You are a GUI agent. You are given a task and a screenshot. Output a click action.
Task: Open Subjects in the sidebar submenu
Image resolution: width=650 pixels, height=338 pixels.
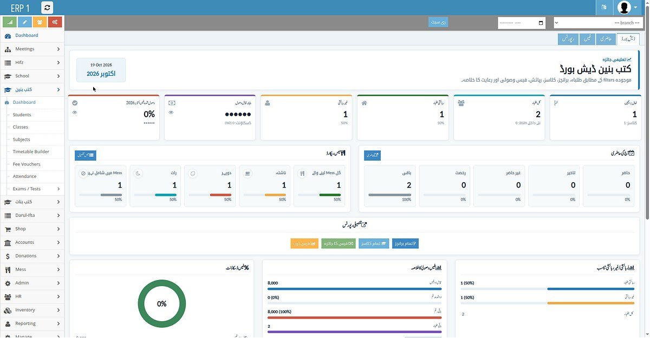22,140
